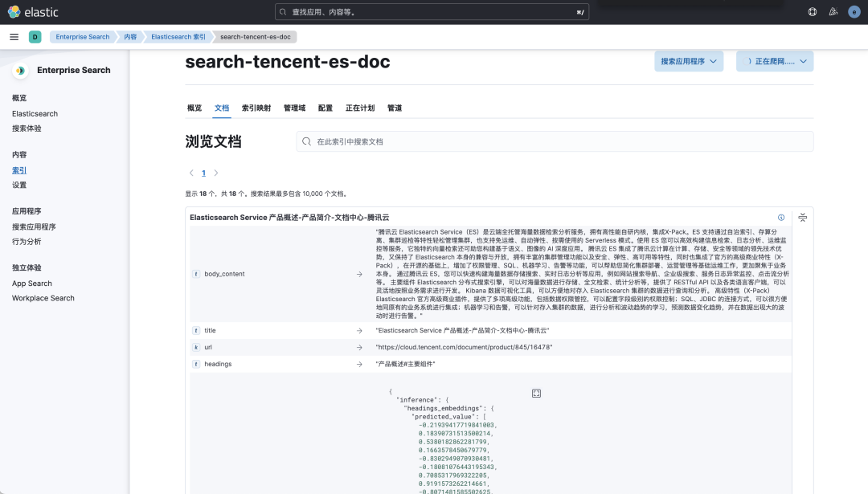Open the newsfeed notifications icon
Screen dimensions: 868x494
(x=833, y=11)
